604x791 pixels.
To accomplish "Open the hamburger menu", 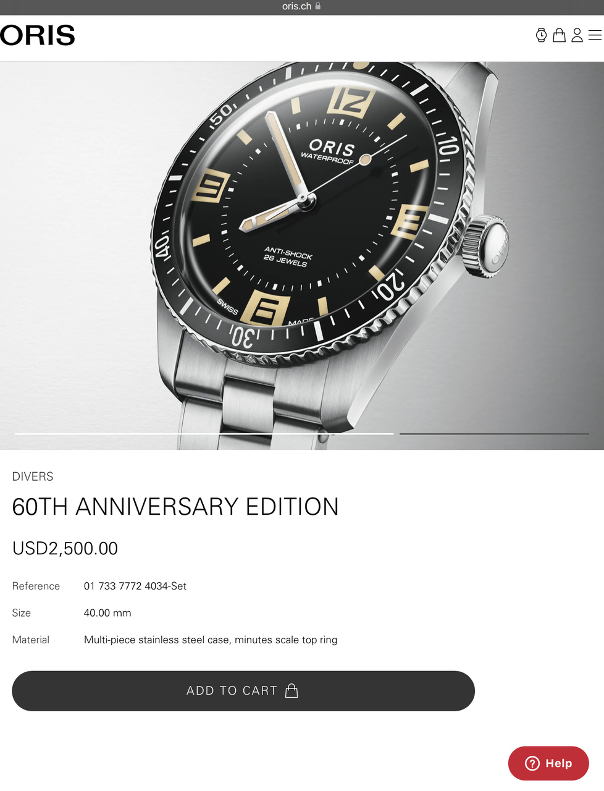I will [x=595, y=35].
